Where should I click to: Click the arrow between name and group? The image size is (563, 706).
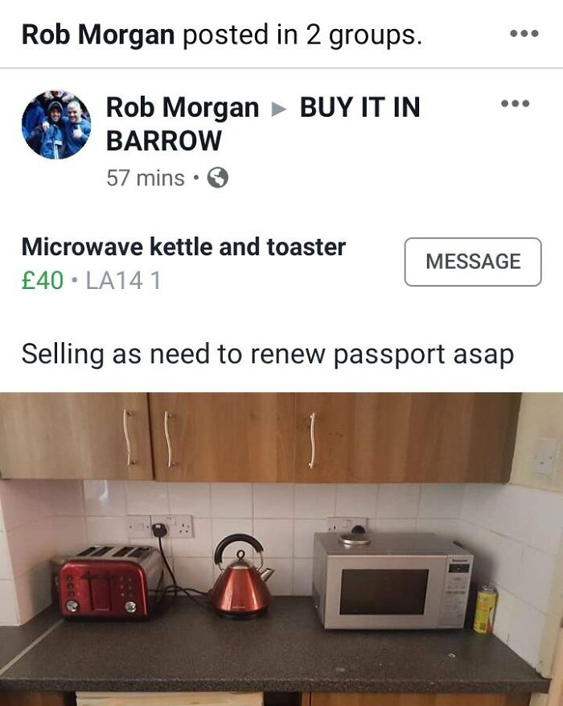(279, 109)
